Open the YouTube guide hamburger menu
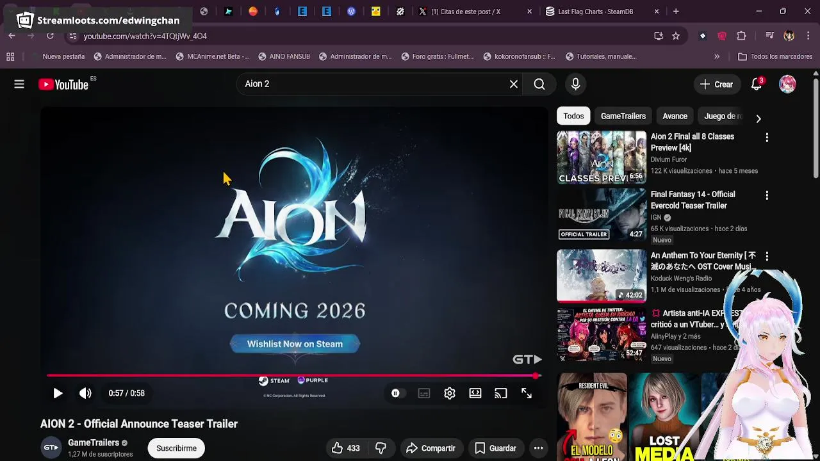The image size is (820, 461). coord(19,84)
